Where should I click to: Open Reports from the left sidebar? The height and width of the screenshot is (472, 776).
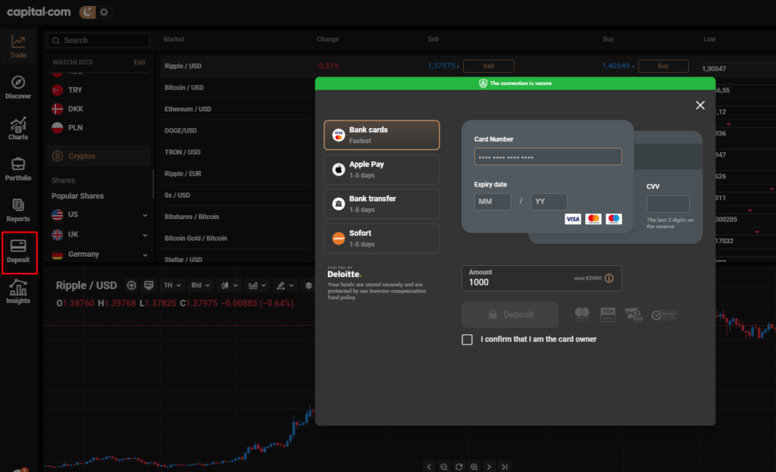(x=18, y=210)
